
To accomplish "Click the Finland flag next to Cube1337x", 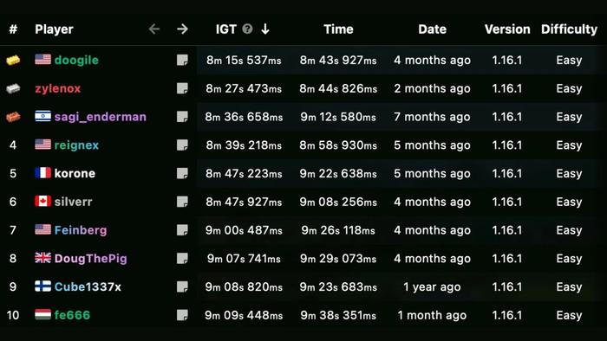I will (x=43, y=286).
